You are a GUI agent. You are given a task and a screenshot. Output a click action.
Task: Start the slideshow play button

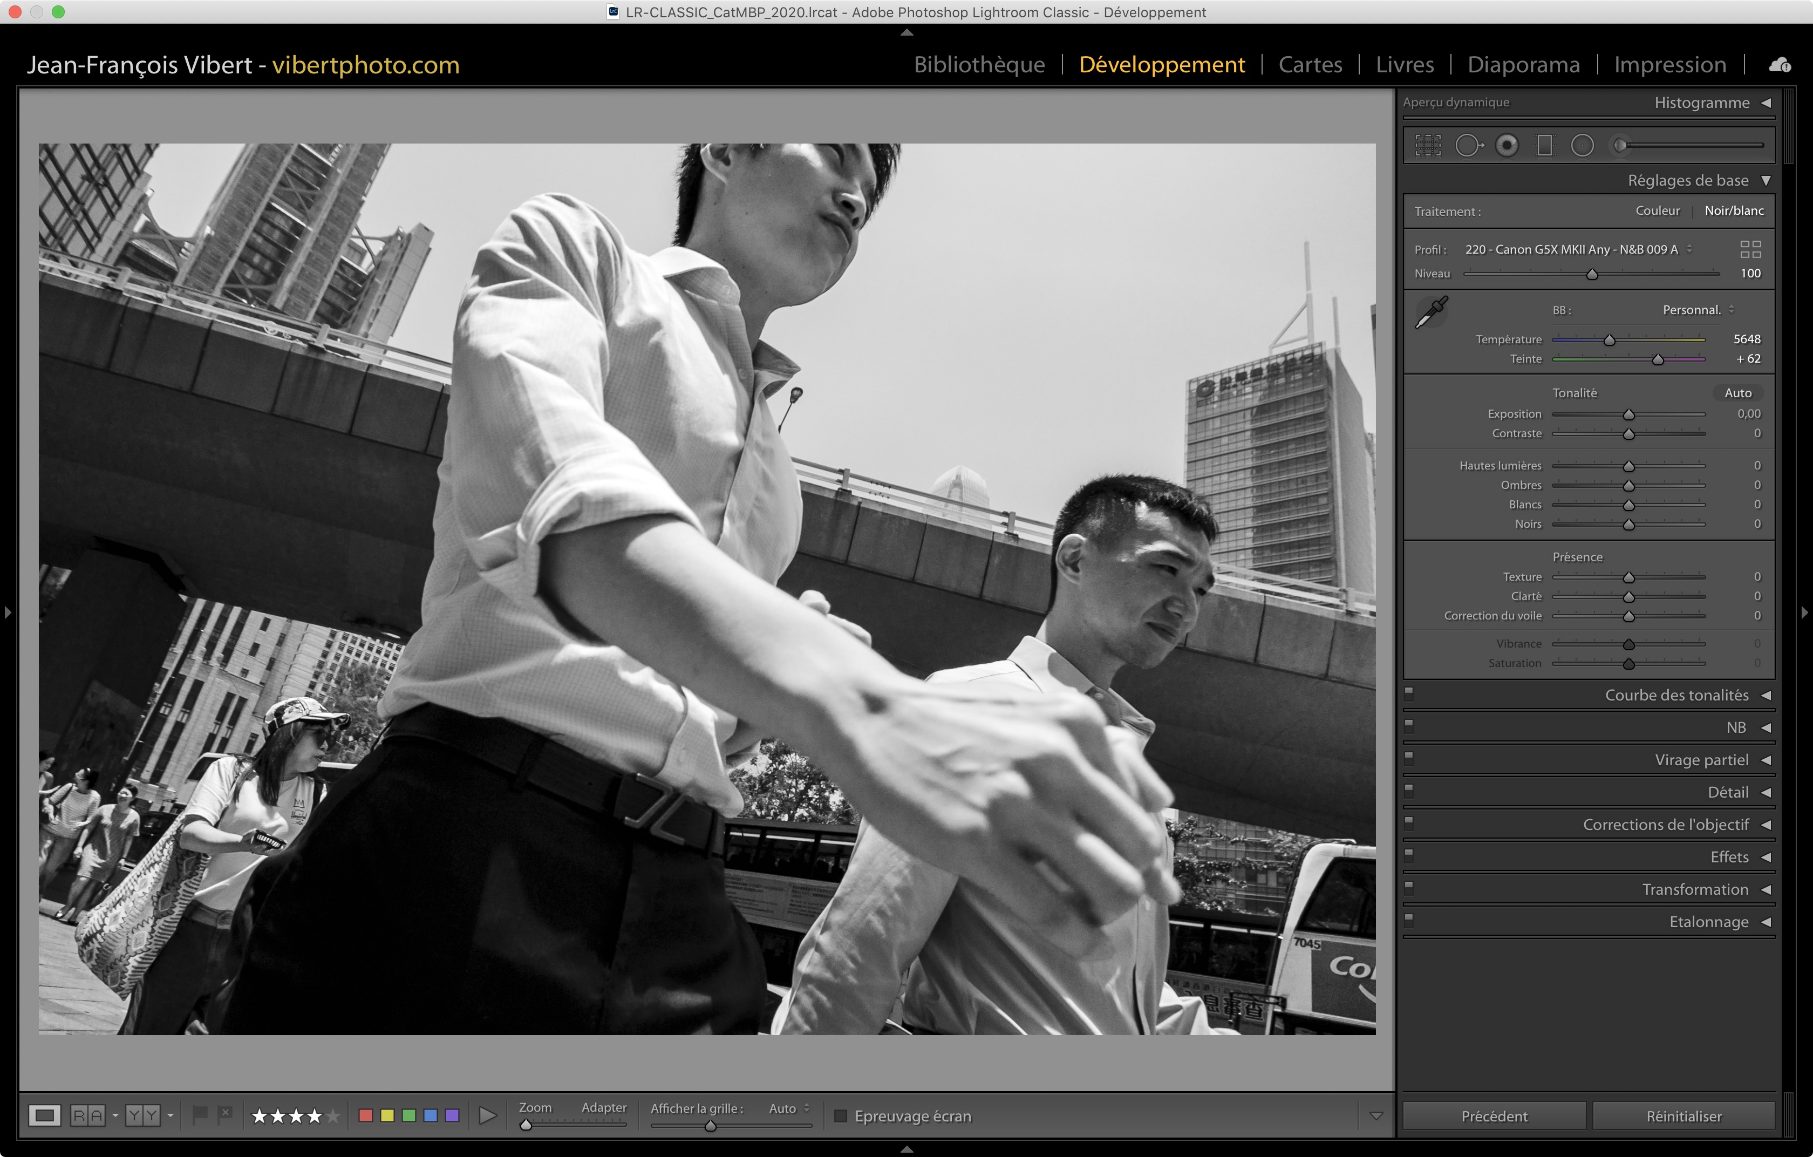click(x=488, y=1115)
